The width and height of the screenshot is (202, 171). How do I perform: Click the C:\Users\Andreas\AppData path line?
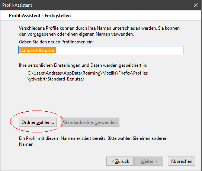click(87, 73)
